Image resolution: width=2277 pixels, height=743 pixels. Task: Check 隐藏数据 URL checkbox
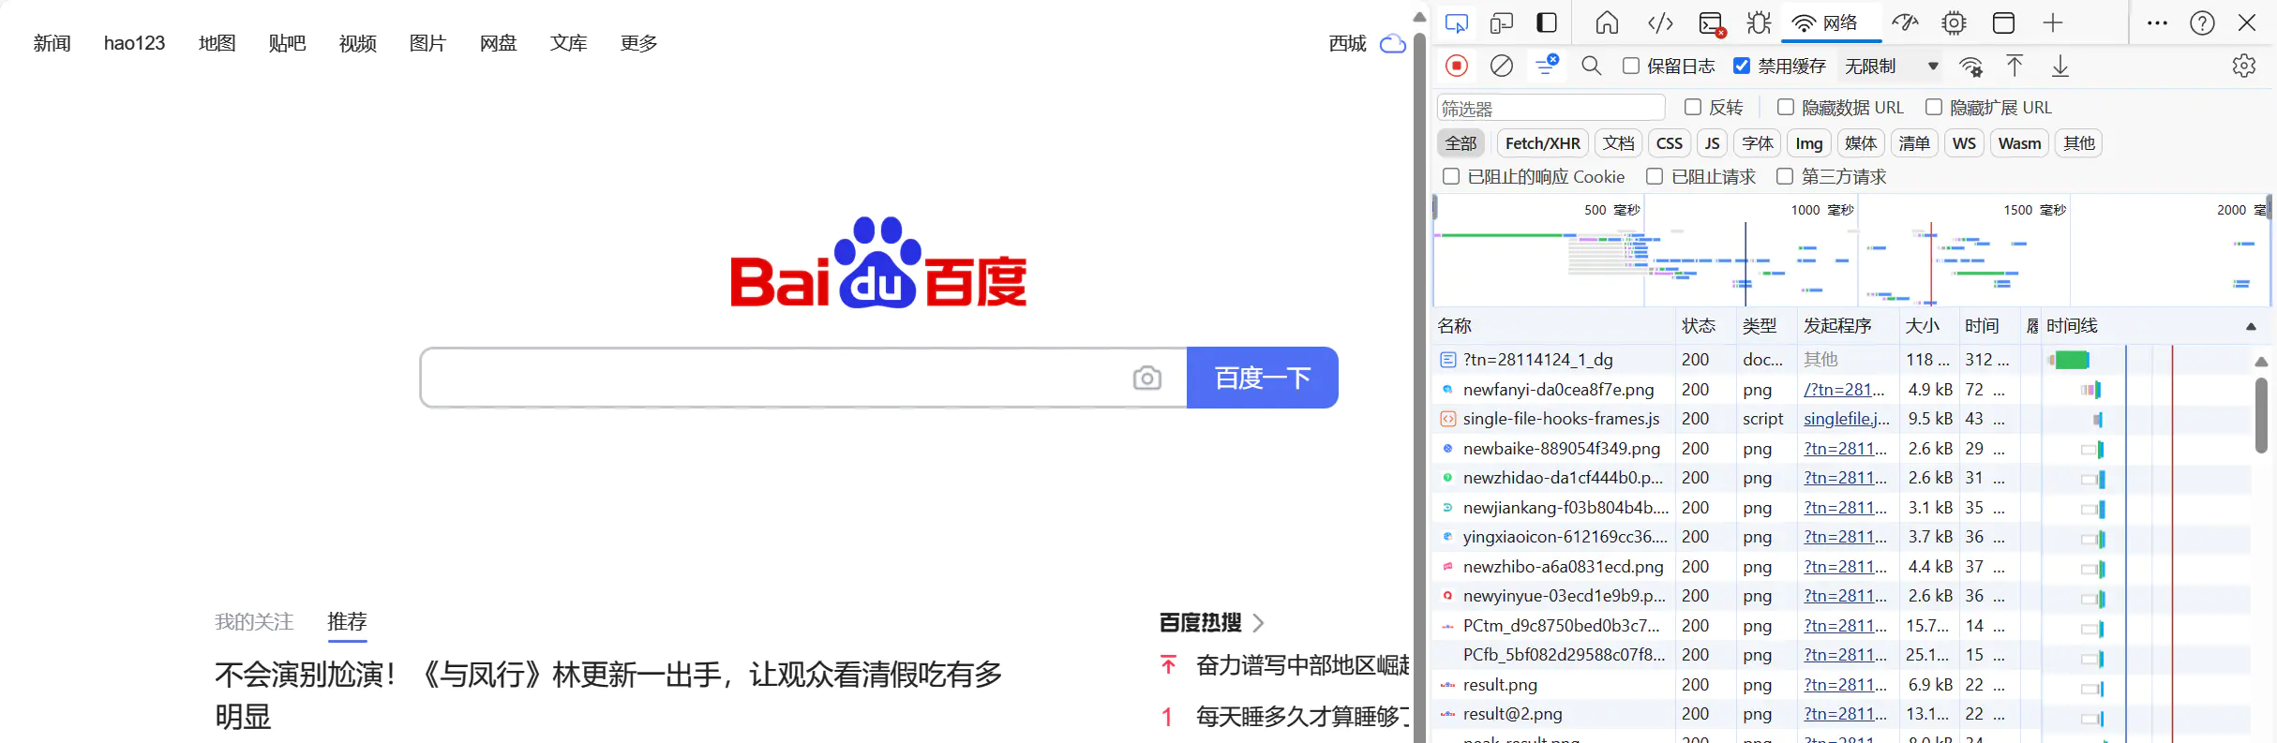point(1786,107)
